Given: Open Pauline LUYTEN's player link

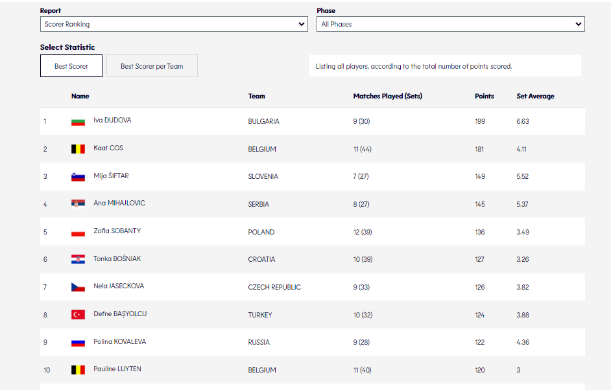Looking at the screenshot, I should [117, 369].
